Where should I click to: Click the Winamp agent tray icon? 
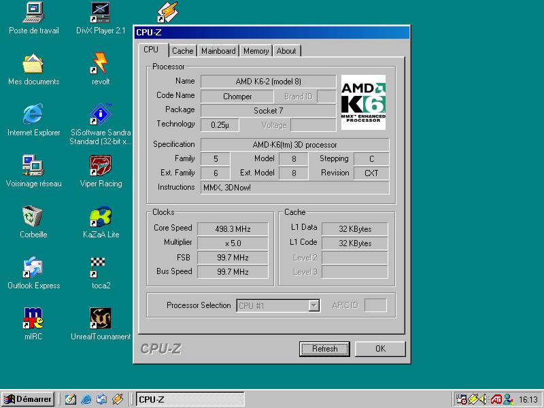pos(473,399)
